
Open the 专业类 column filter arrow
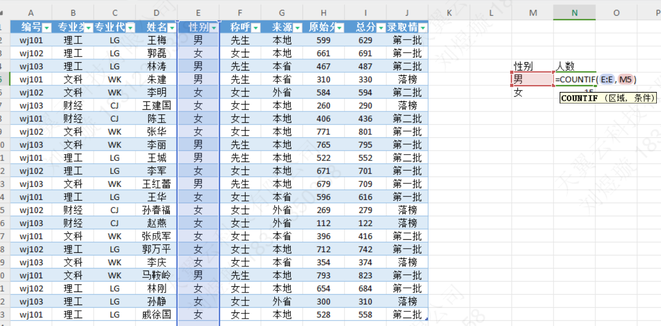coord(88,28)
